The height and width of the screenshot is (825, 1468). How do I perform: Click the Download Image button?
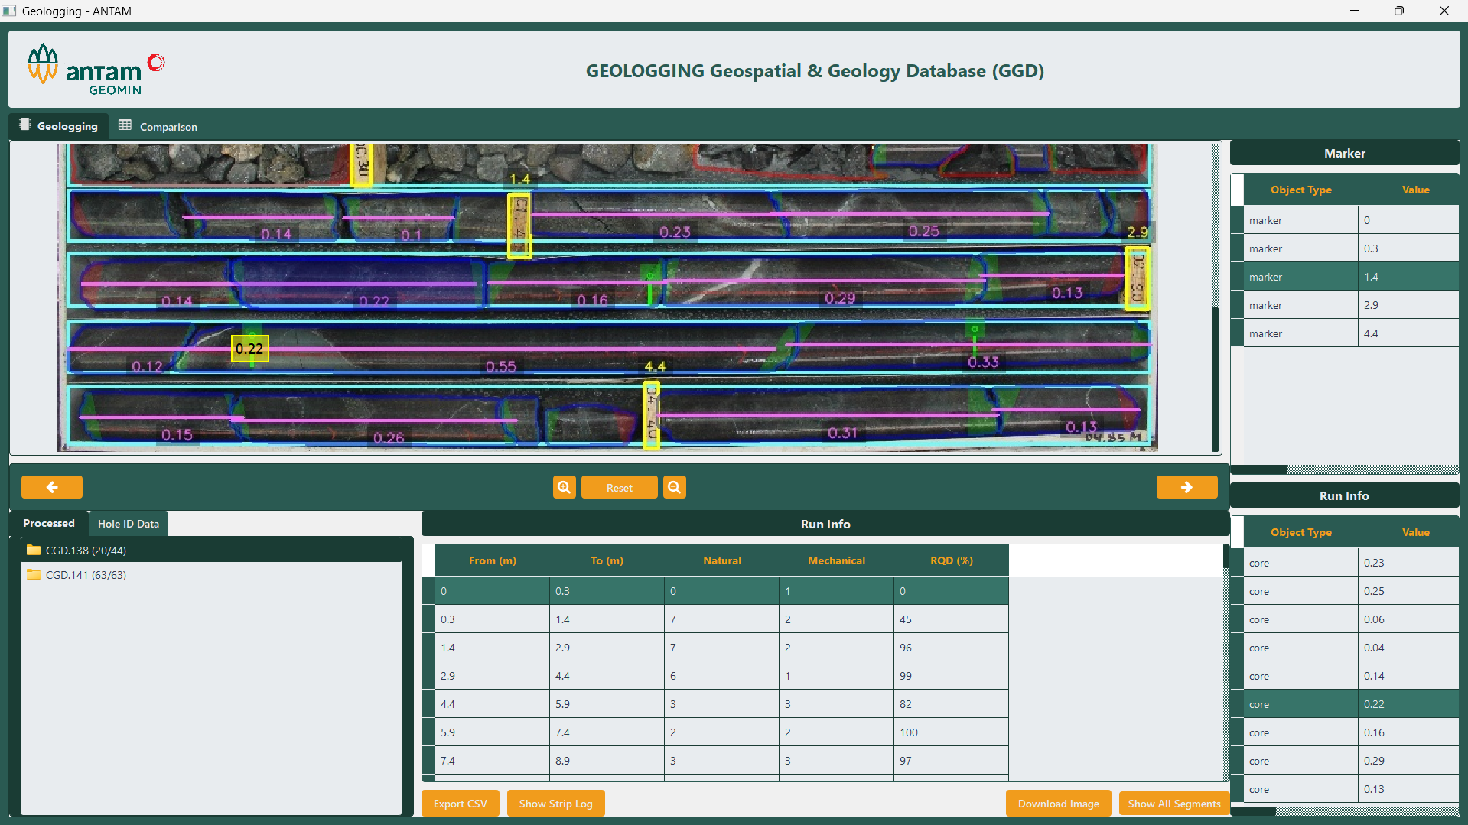(1058, 804)
